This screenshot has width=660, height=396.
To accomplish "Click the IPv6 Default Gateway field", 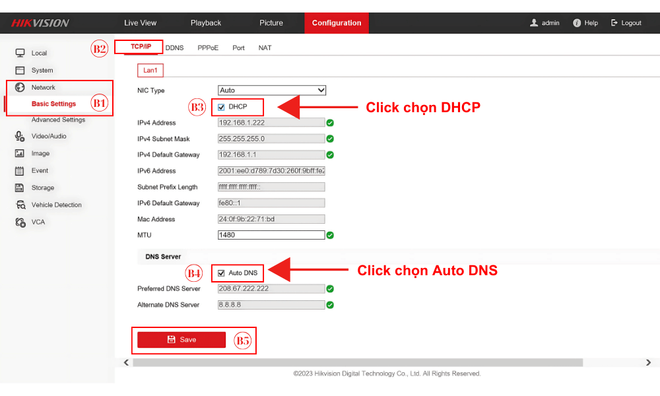I will 271,203.
